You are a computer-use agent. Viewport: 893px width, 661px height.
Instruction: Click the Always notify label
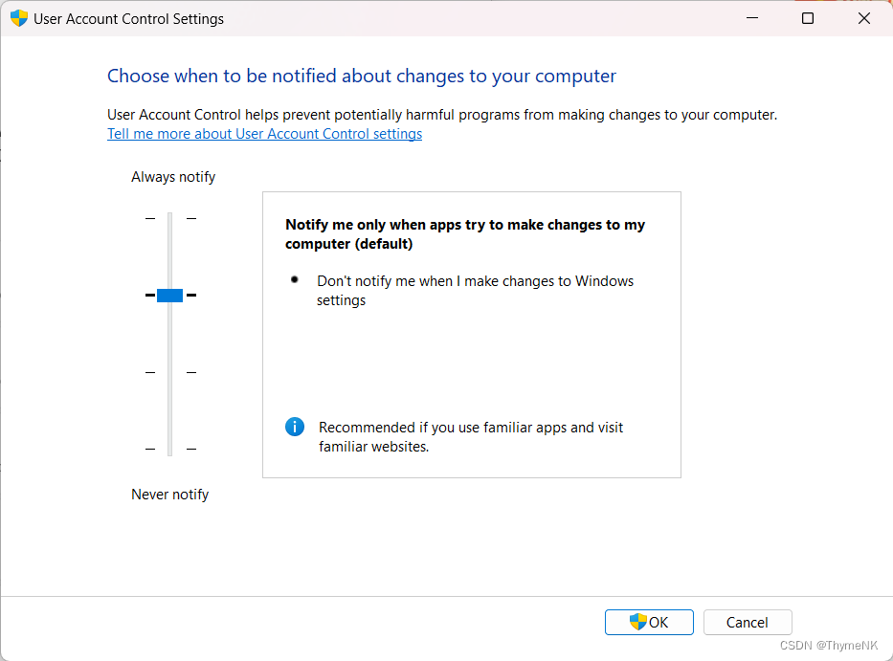coord(173,177)
